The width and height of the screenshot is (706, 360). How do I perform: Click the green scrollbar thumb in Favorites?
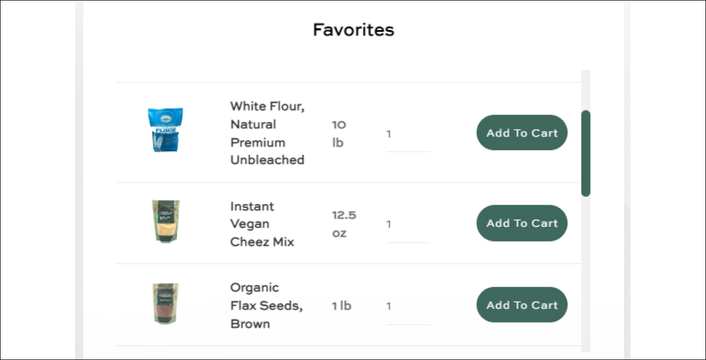point(586,153)
